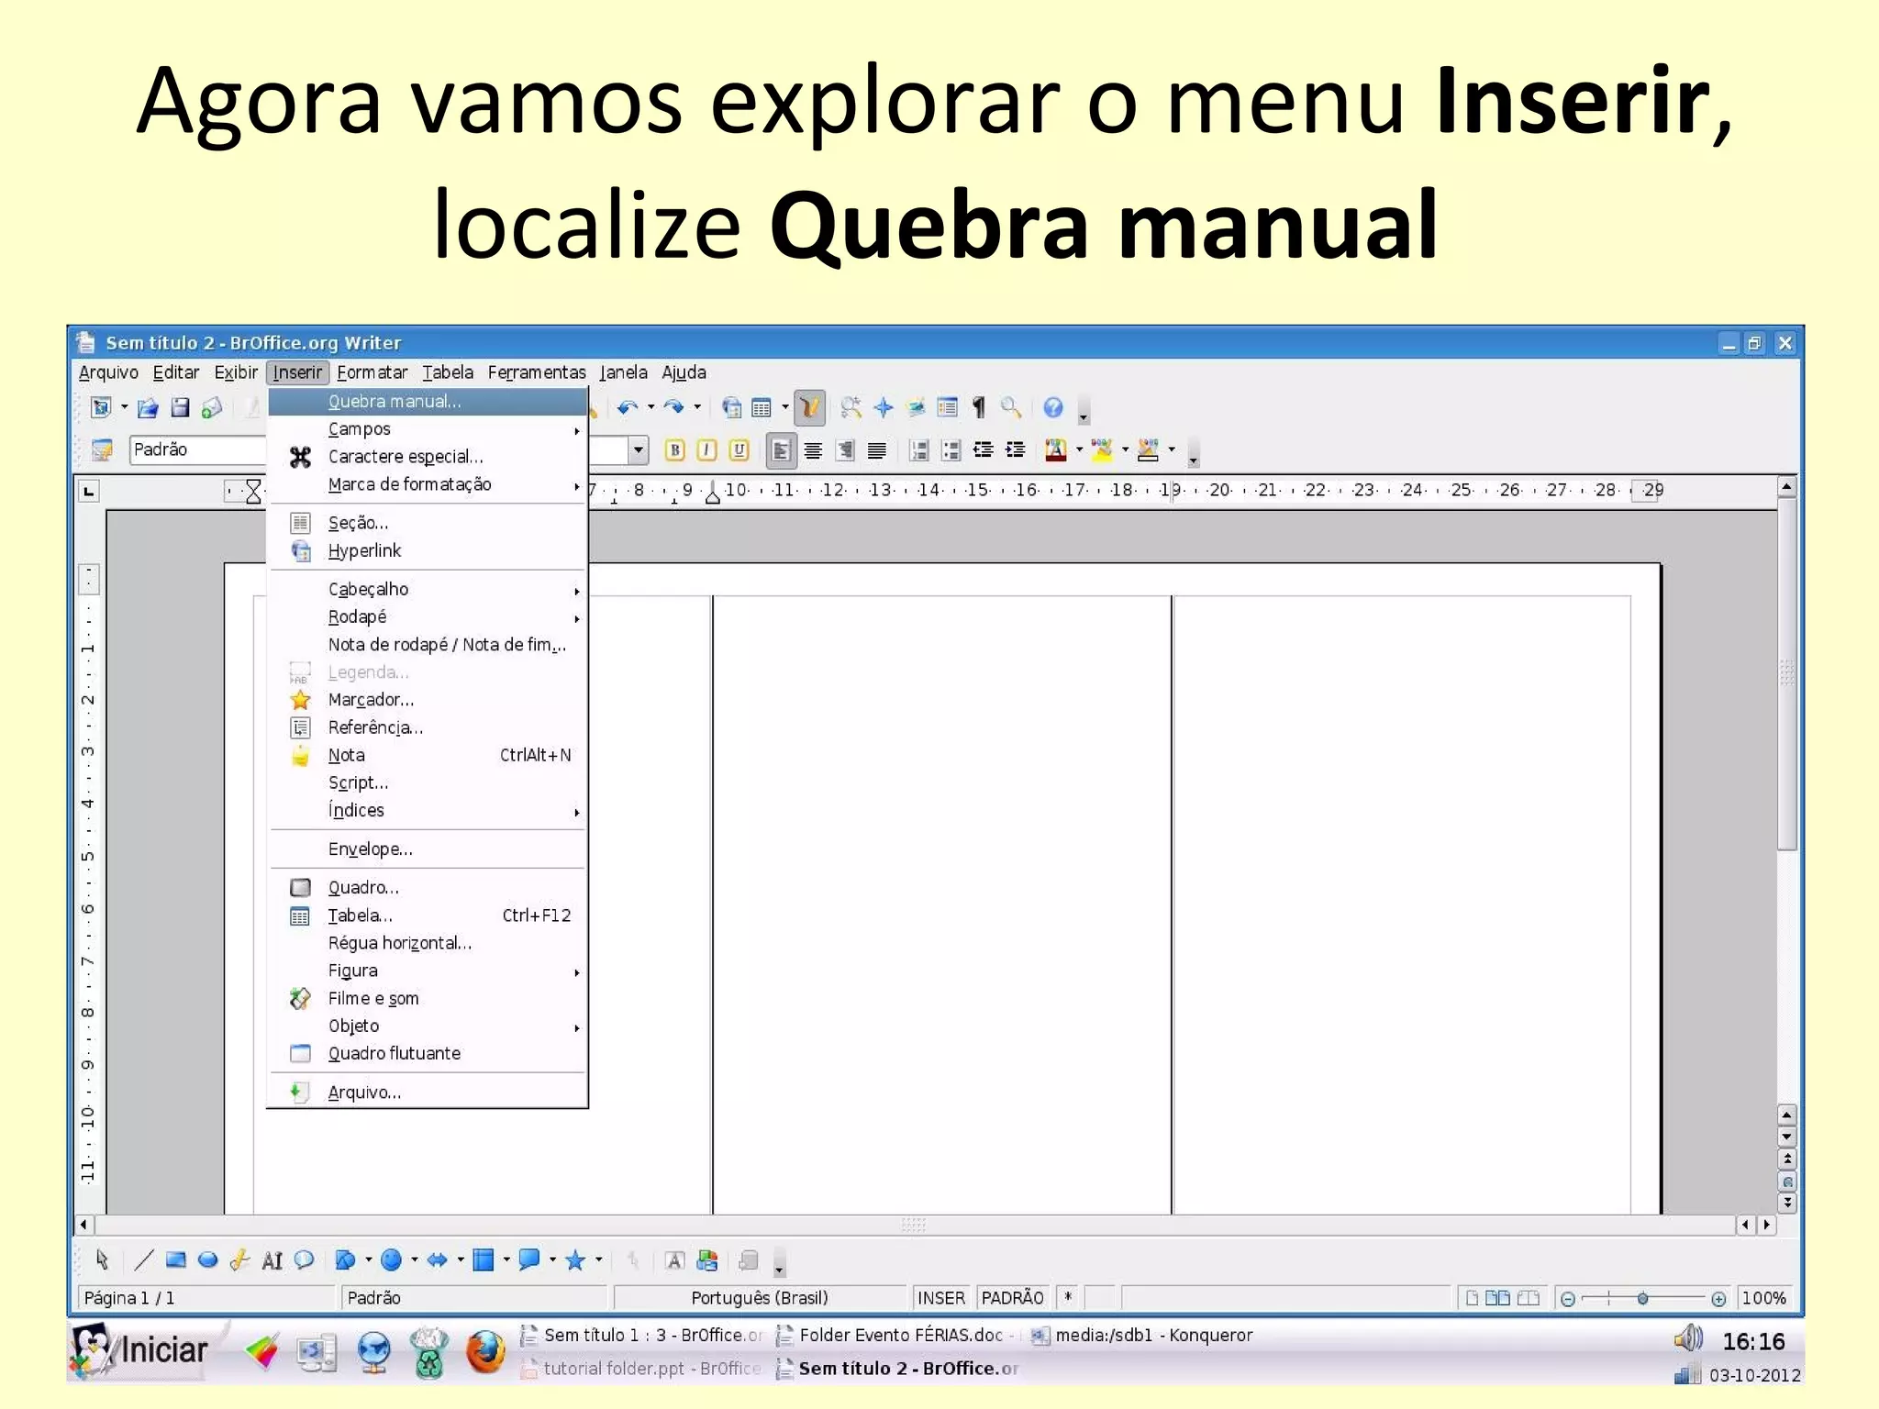1879x1409 pixels.
Task: Open media:/sdb1 Konqueror taskbar window
Action: 1142,1336
